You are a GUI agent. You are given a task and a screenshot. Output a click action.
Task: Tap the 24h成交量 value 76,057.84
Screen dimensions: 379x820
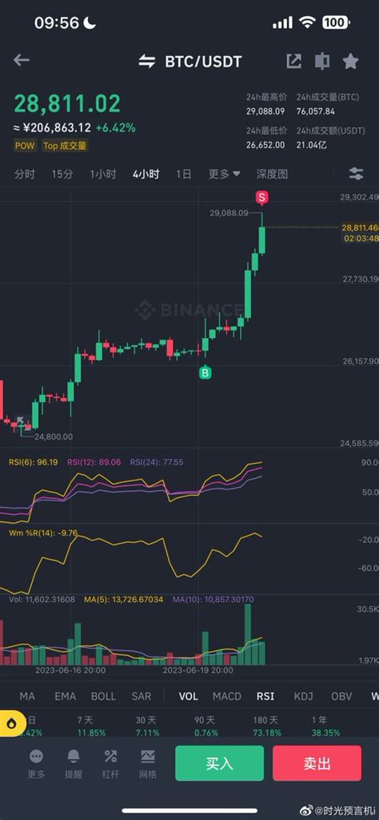[x=316, y=111]
